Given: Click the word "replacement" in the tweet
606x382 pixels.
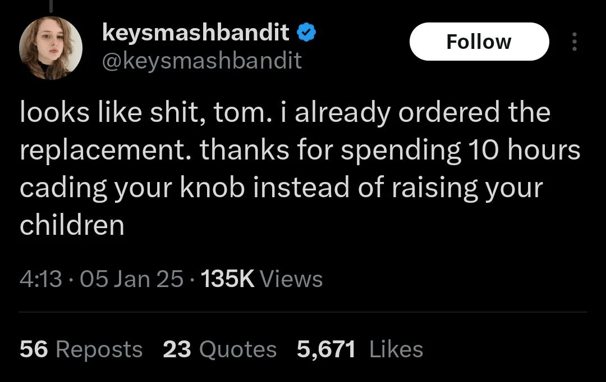Looking at the screenshot, I should pos(102,151).
